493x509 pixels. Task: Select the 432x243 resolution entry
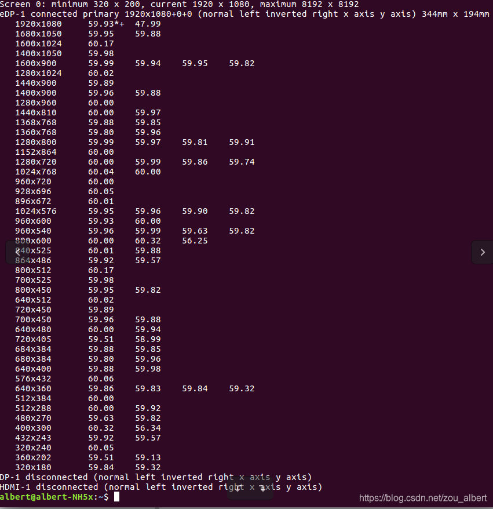[33, 438]
